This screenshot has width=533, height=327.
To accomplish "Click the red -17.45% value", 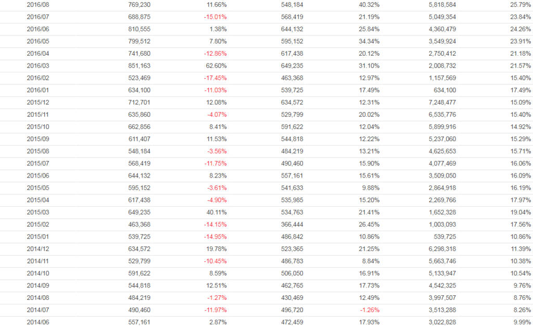I will [215, 78].
